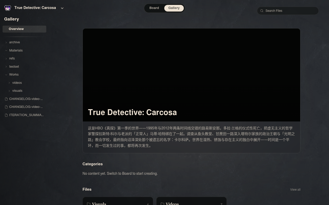Viewport: 329px width, 205px height.
Task: Open the project name dropdown chevron
Action: tap(62, 8)
